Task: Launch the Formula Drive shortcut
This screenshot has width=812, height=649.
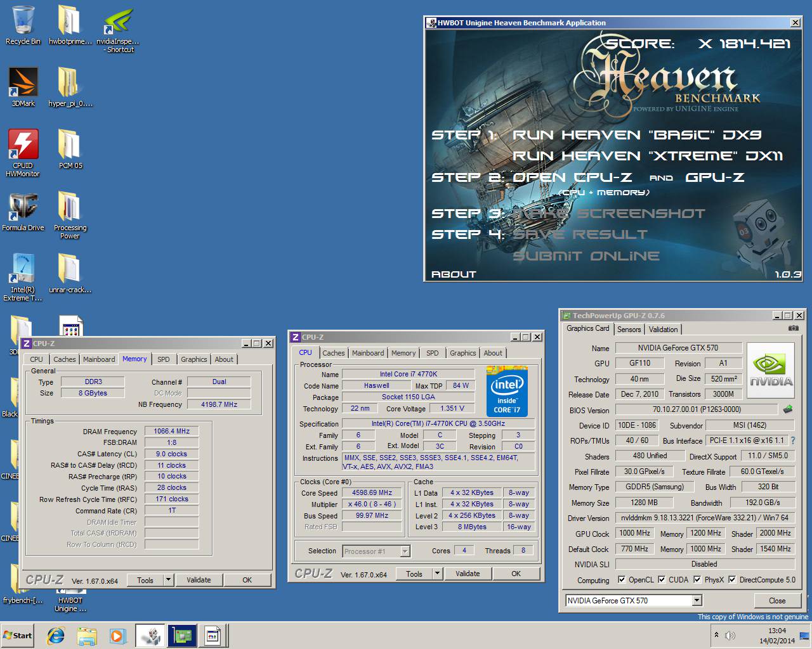Action: [23, 211]
